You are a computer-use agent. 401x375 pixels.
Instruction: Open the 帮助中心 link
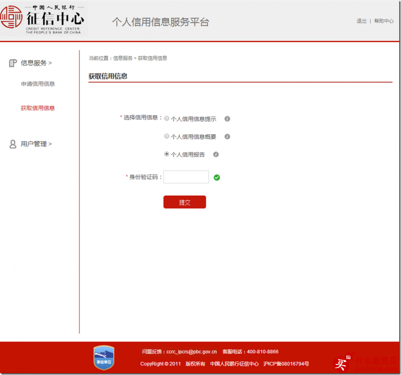point(384,21)
